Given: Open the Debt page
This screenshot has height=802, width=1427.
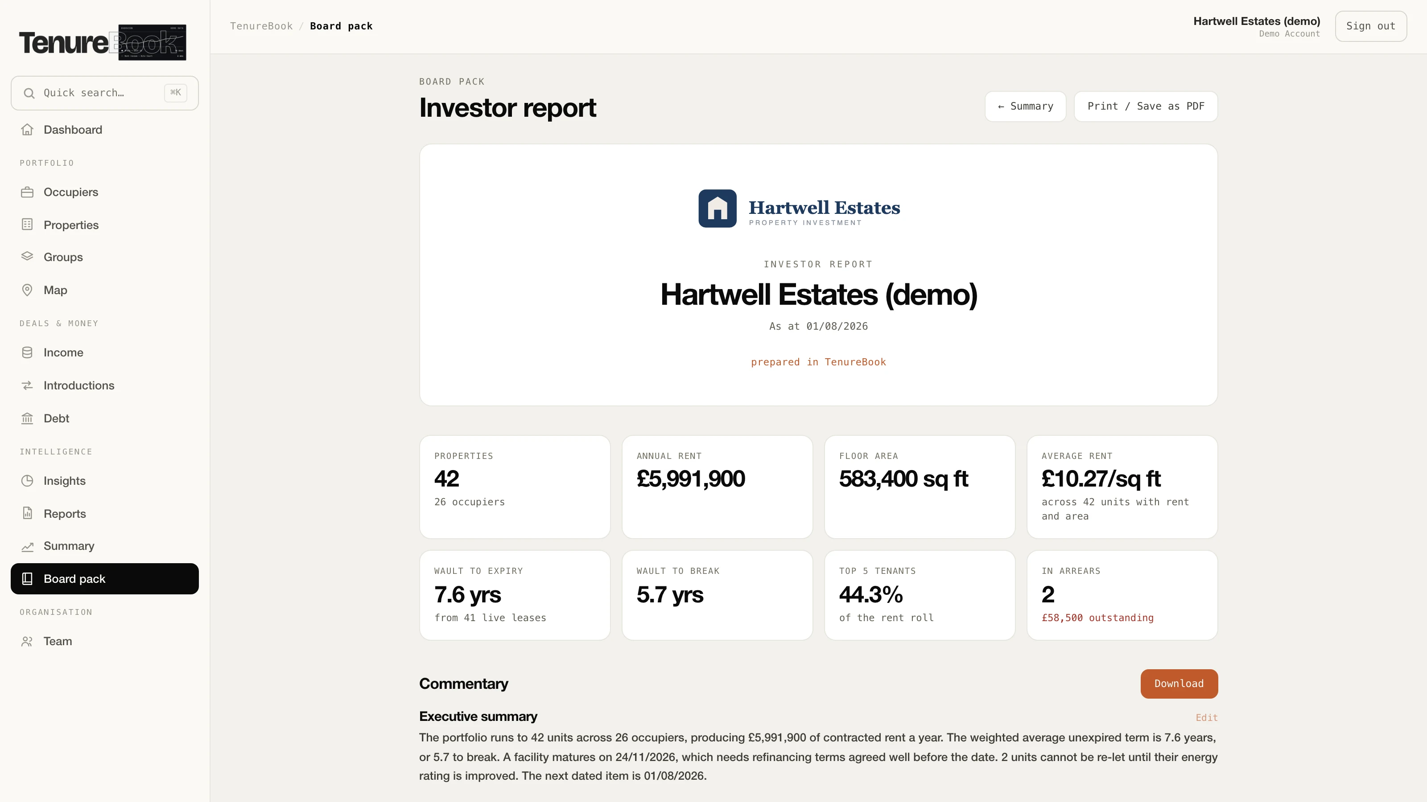Looking at the screenshot, I should coord(105,418).
